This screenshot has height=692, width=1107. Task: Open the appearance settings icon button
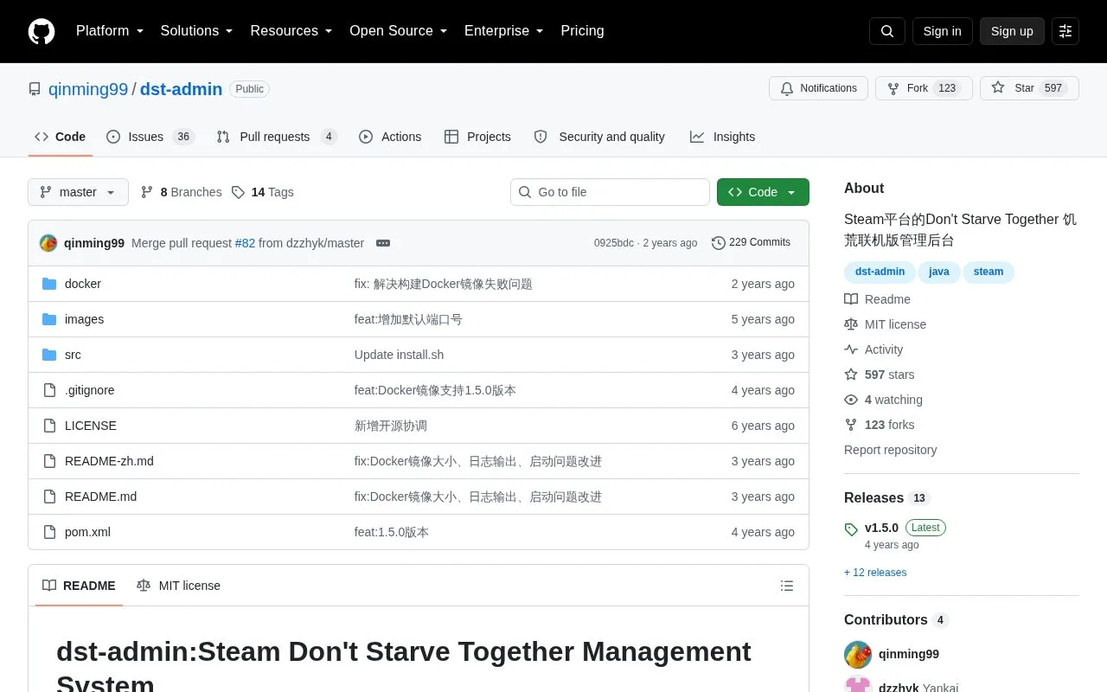coord(1065,31)
